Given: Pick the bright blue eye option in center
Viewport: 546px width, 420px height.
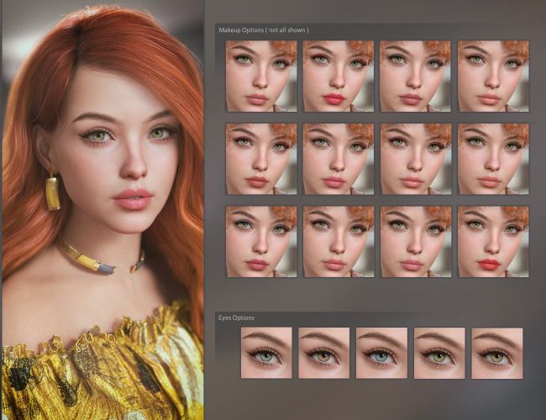Looking at the screenshot, I should tap(381, 353).
